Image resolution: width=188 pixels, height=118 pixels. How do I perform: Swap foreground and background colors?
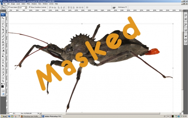pyautogui.click(x=4, y=84)
